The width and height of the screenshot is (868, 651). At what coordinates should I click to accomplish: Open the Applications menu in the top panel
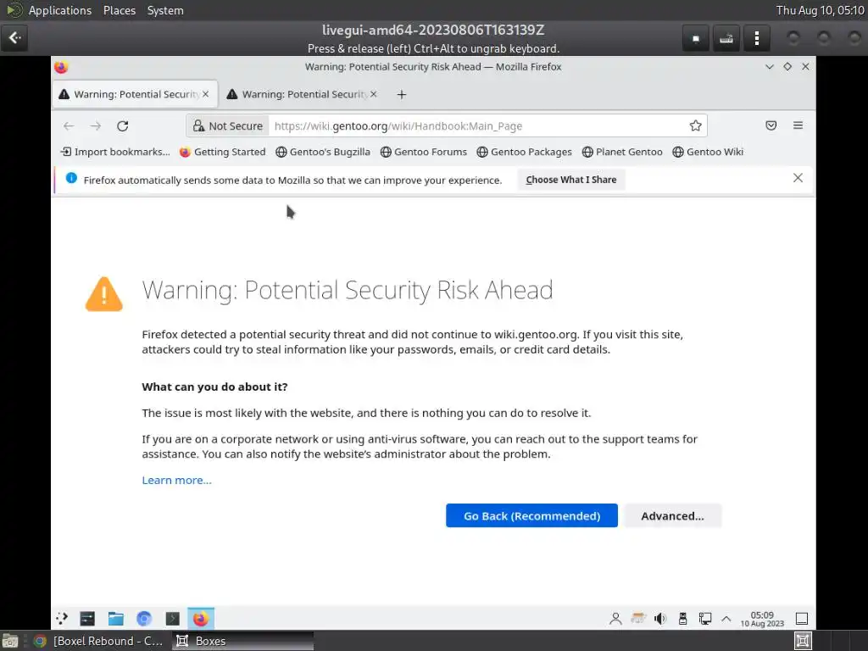pos(59,10)
